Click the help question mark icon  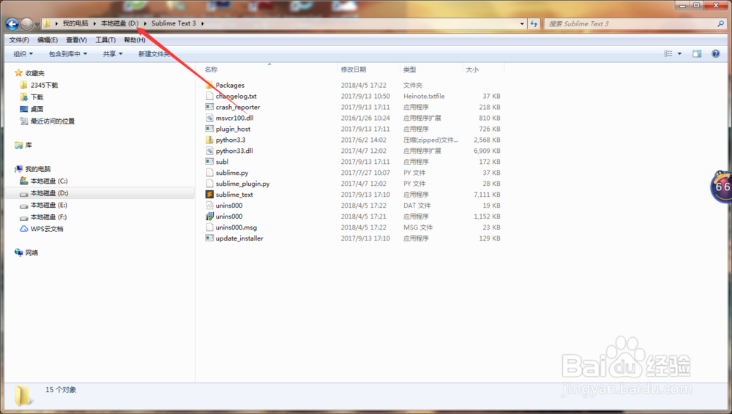(716, 53)
